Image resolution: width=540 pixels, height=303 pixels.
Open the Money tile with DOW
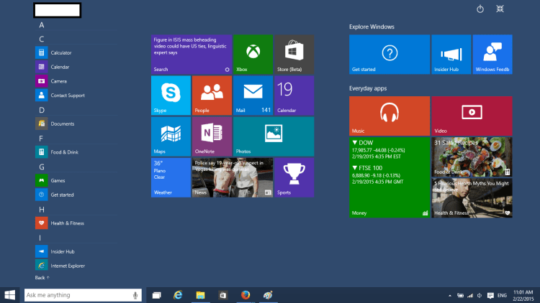pyautogui.click(x=390, y=177)
